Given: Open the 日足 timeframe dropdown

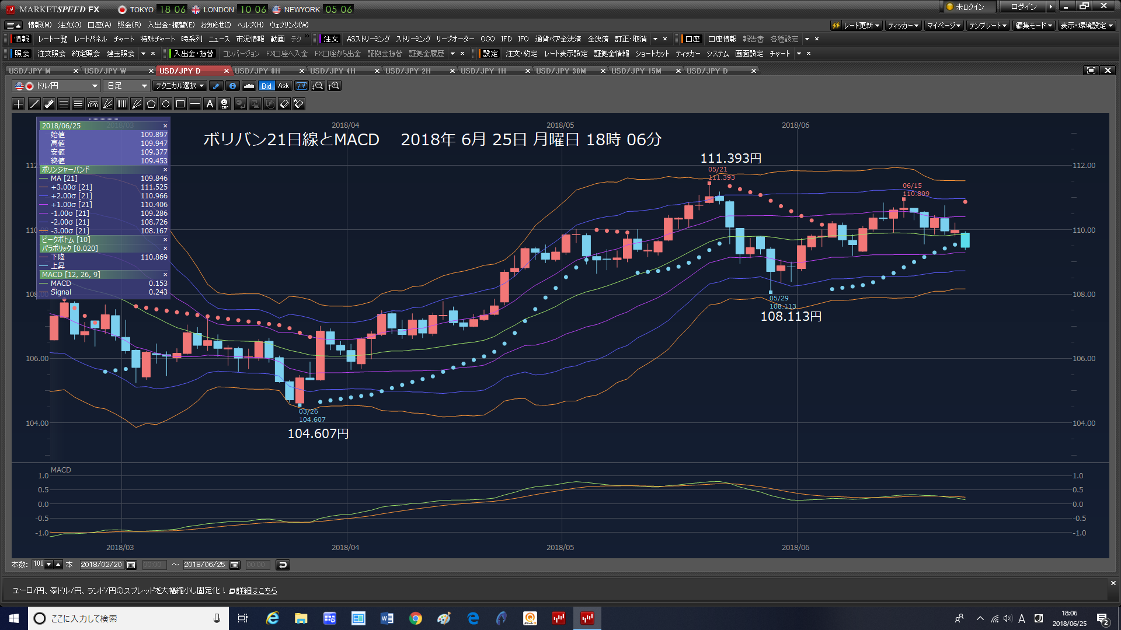Looking at the screenshot, I should [x=127, y=86].
